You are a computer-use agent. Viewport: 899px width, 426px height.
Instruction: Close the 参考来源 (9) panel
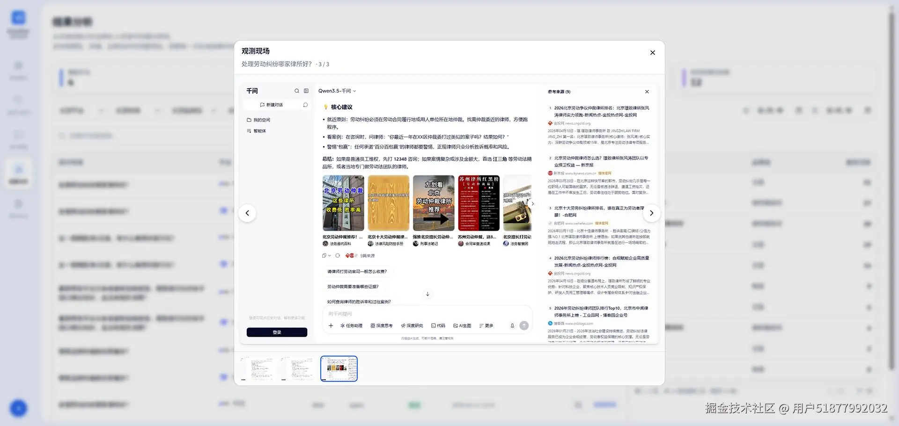pos(647,92)
